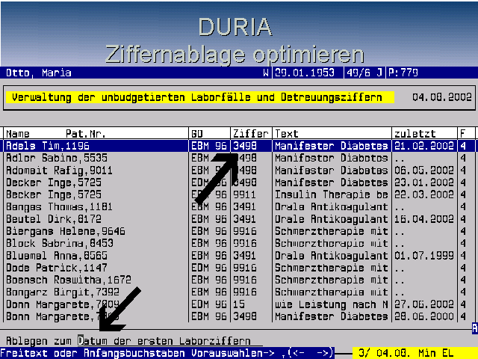
Task: Click Manifester Diabetes text in Adels Tim row
Action: [x=332, y=146]
